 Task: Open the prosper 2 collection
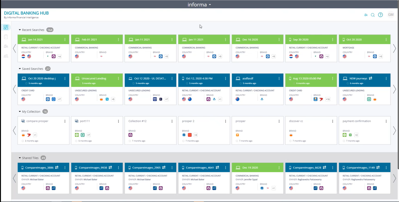(x=204, y=131)
